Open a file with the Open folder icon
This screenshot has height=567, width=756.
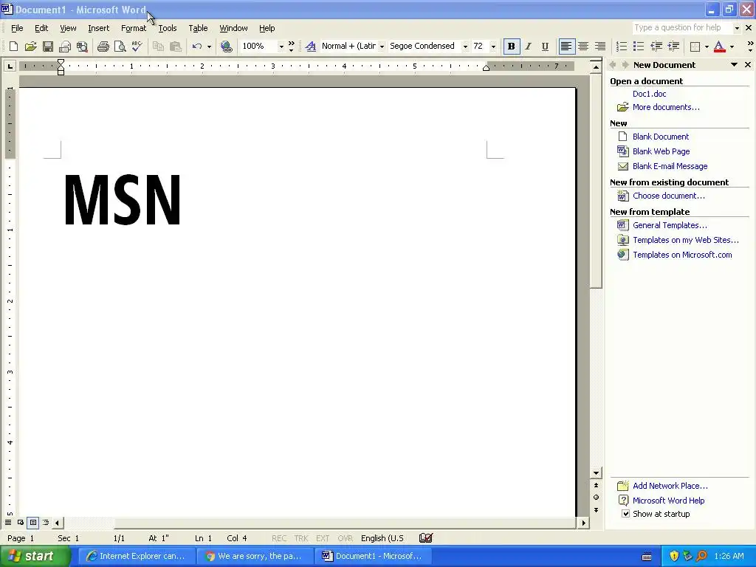30,47
